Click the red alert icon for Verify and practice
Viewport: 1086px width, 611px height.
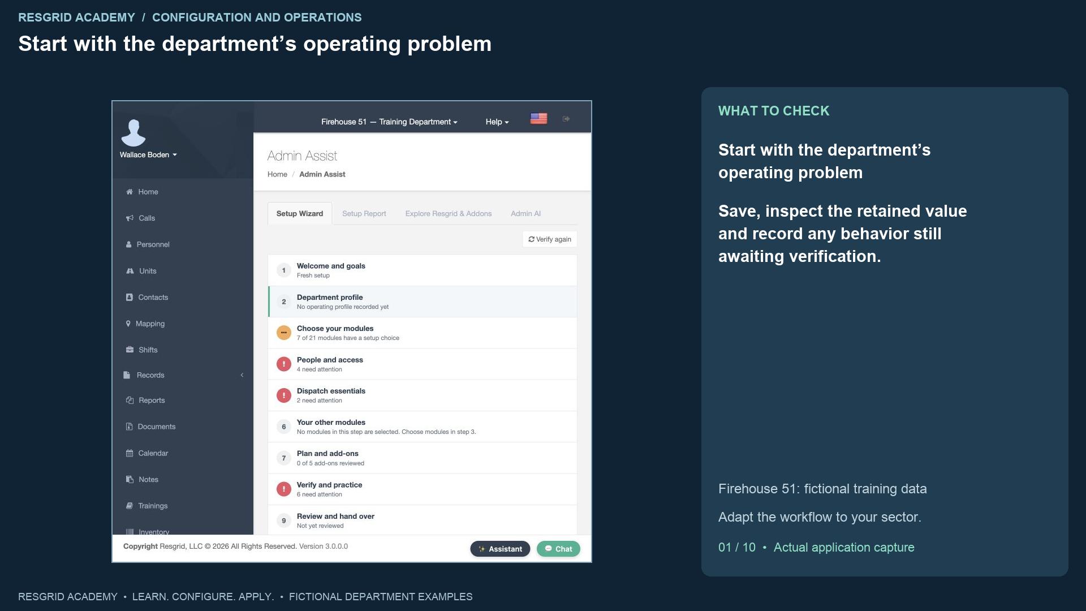pyautogui.click(x=284, y=489)
